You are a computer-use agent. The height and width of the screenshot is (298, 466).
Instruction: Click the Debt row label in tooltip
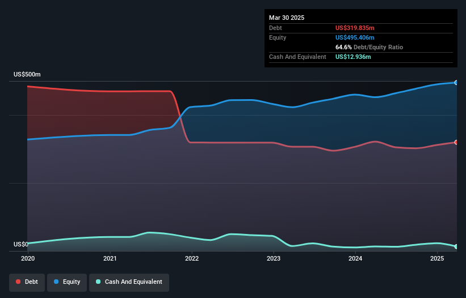click(275, 28)
